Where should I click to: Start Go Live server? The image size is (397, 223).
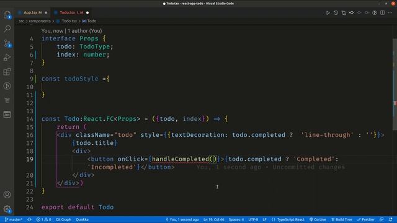point(318,219)
